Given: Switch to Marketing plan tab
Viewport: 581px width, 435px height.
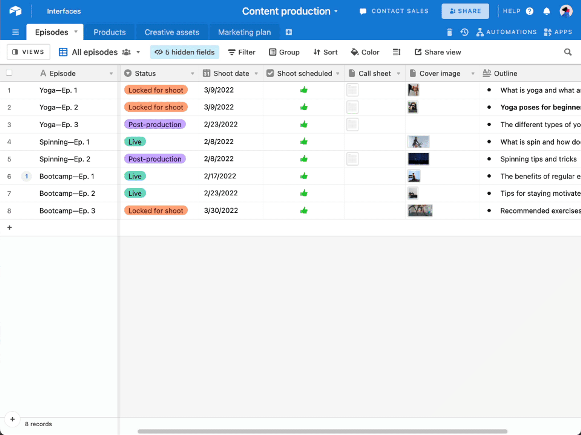Looking at the screenshot, I should click(244, 32).
